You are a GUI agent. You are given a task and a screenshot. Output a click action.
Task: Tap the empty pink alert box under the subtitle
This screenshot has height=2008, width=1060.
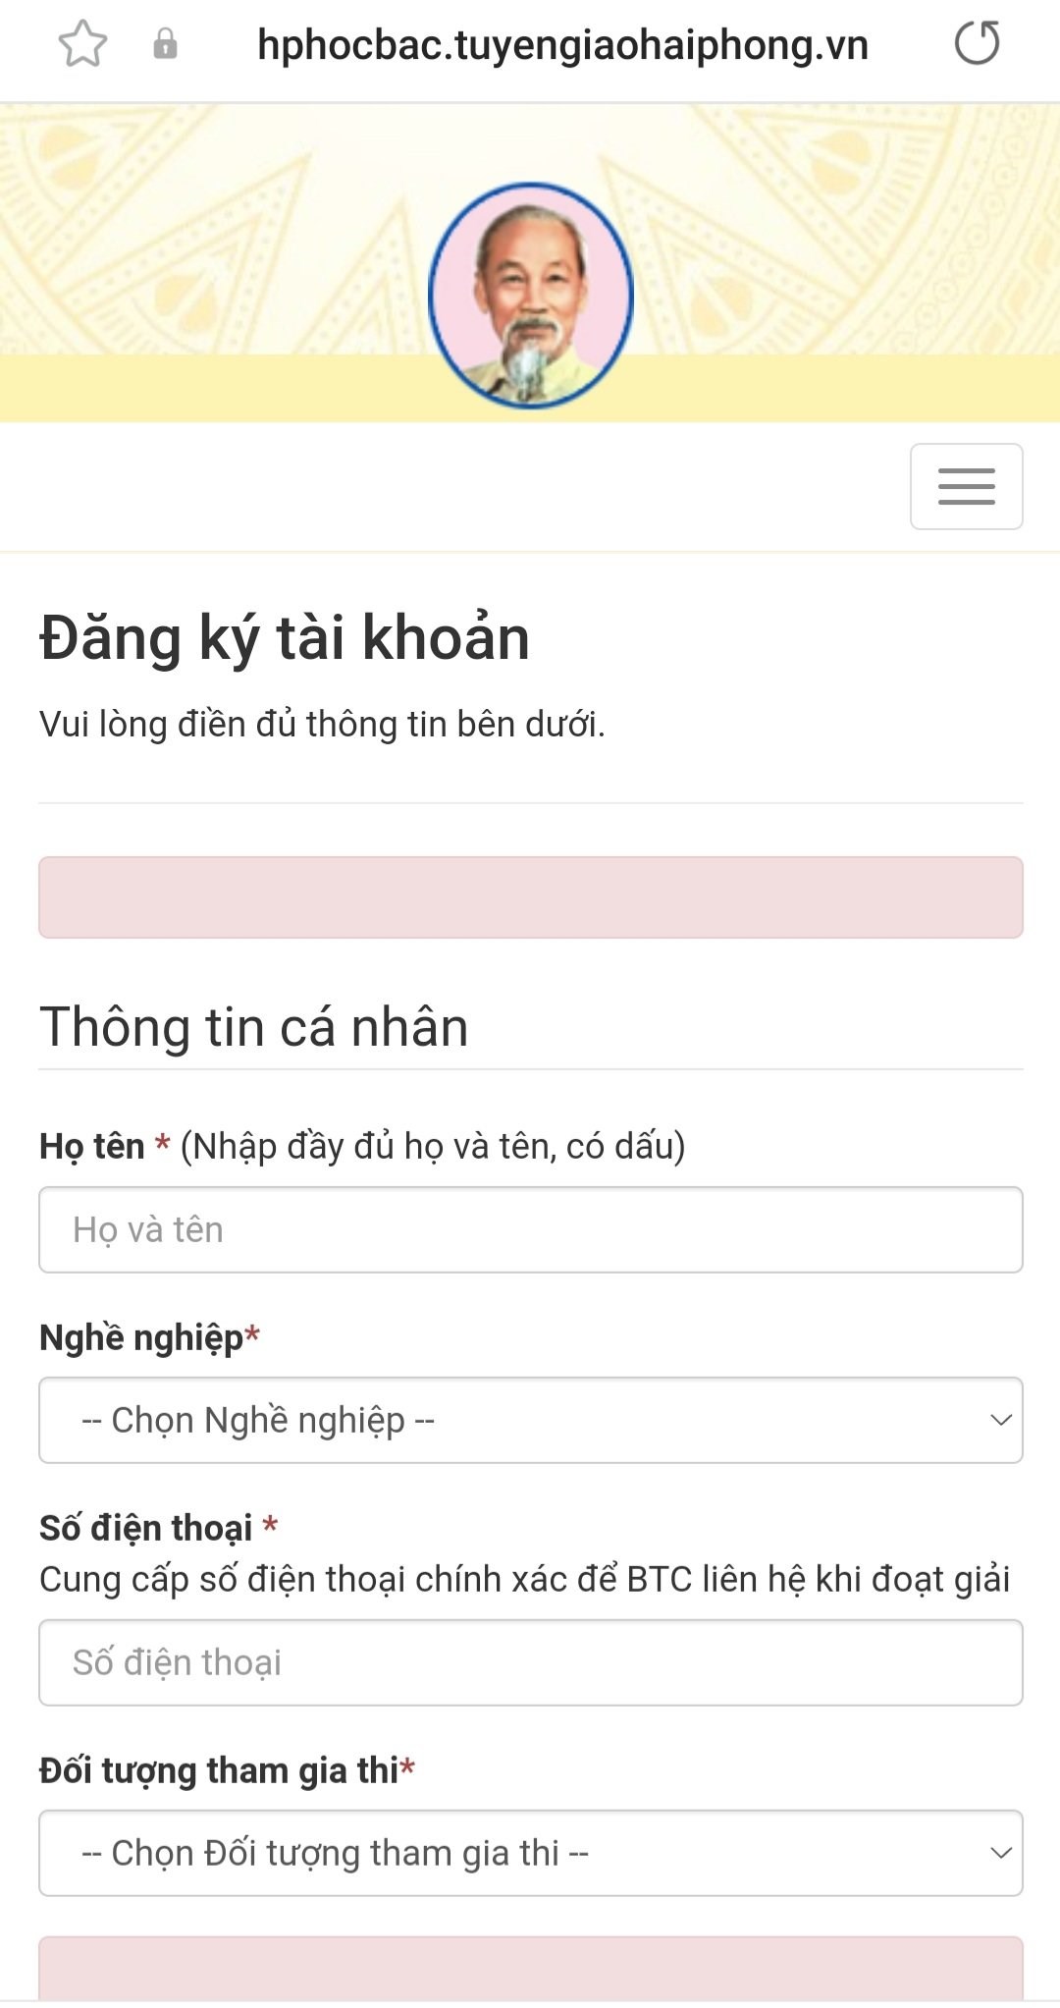(530, 897)
